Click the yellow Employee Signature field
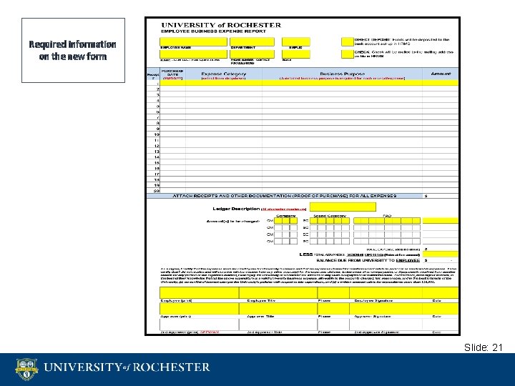The width and height of the screenshot is (515, 386). tap(386, 292)
